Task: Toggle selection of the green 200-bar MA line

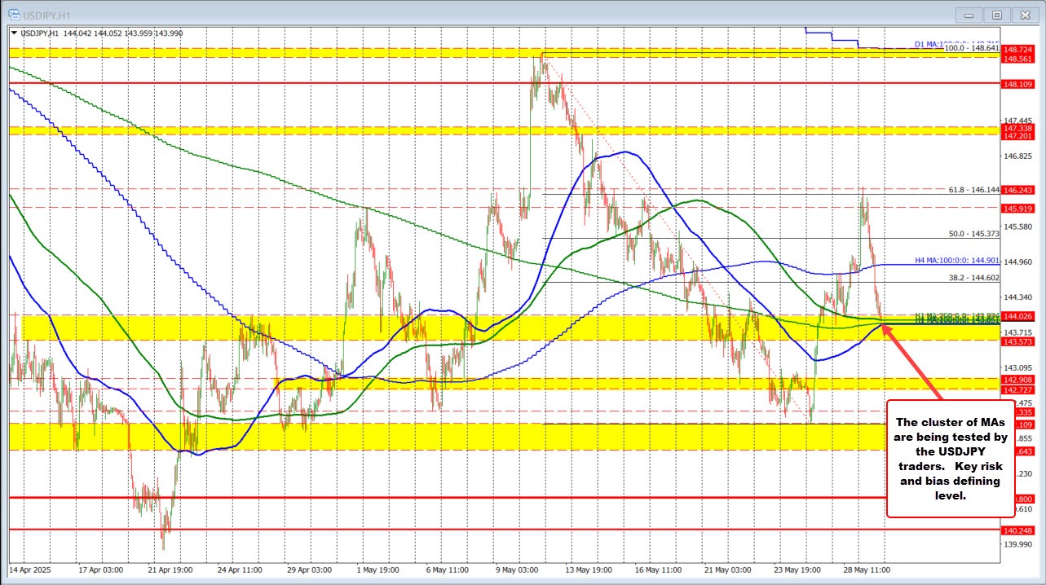Action: coord(697,200)
